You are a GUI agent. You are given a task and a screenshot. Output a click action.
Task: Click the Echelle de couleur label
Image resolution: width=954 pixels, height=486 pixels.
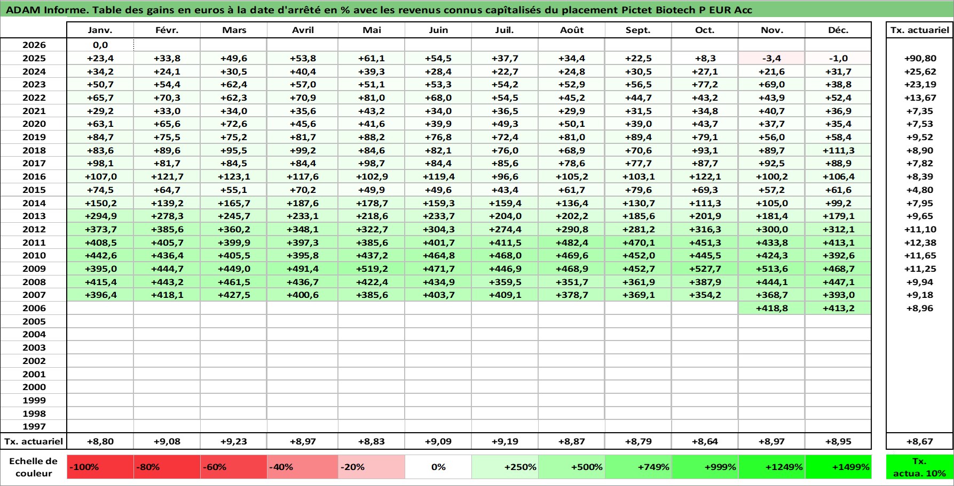coord(34,467)
